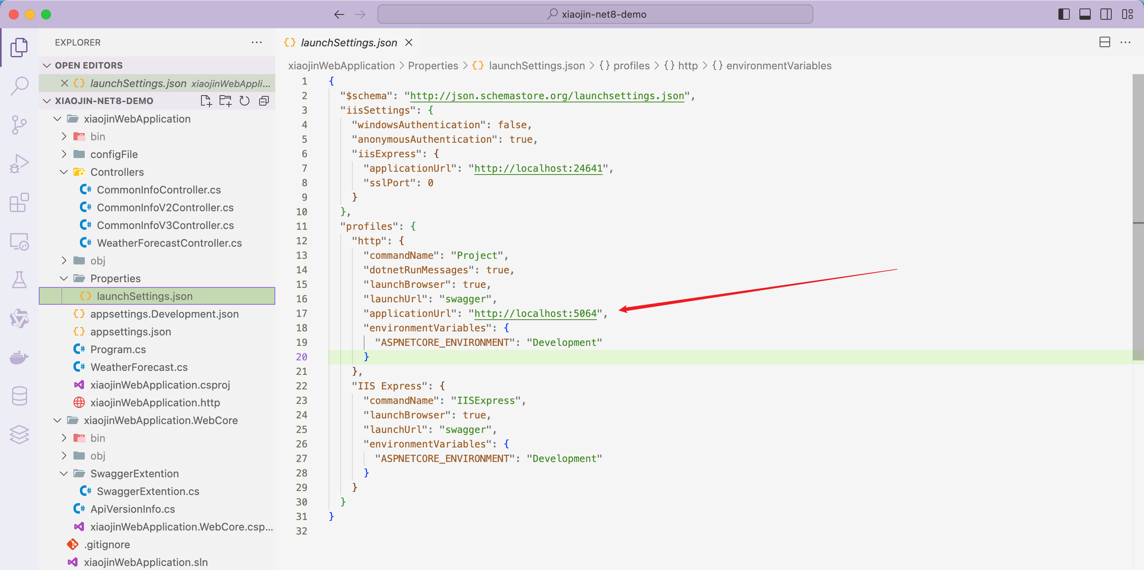Screen dimensions: 1144x570
Task: Toggle the bottom panel visibility
Action: tap(1085, 14)
